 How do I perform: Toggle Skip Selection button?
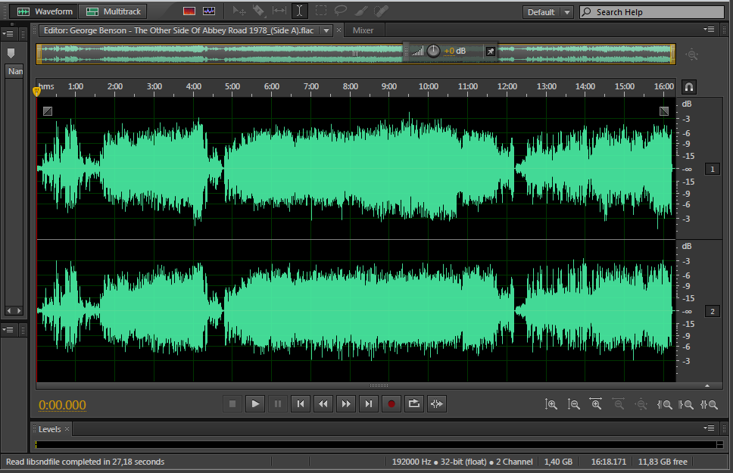tap(437, 404)
